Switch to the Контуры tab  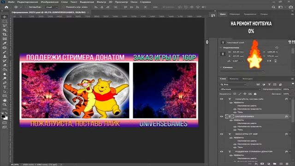click(x=248, y=79)
